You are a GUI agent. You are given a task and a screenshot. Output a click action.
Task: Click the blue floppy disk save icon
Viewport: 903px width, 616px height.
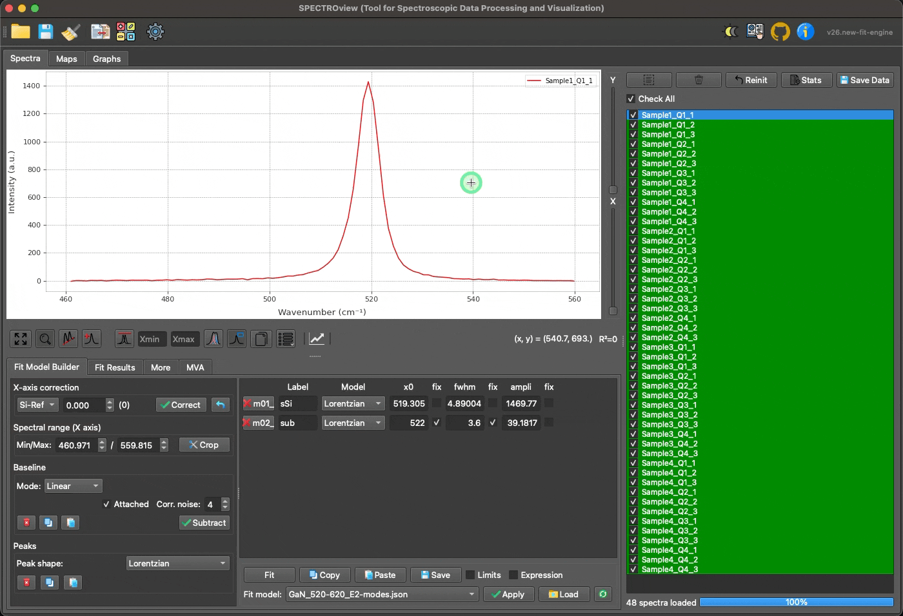tap(45, 32)
